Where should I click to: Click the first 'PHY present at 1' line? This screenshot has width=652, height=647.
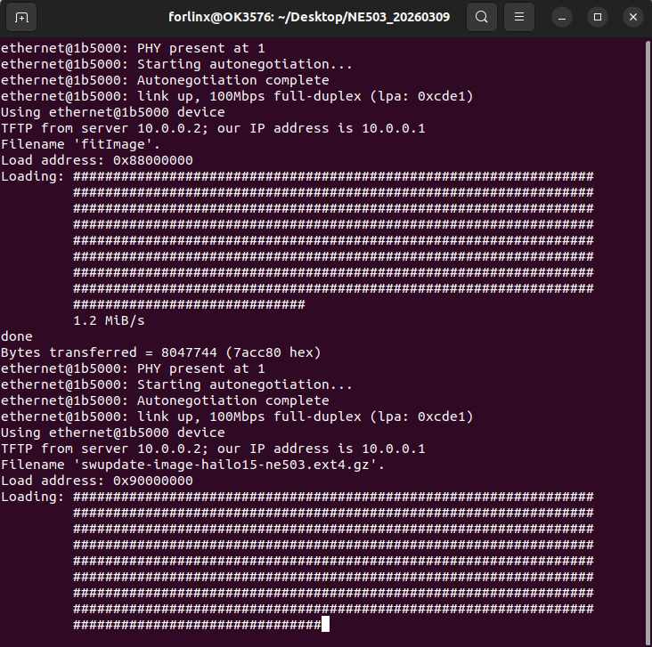tap(133, 48)
